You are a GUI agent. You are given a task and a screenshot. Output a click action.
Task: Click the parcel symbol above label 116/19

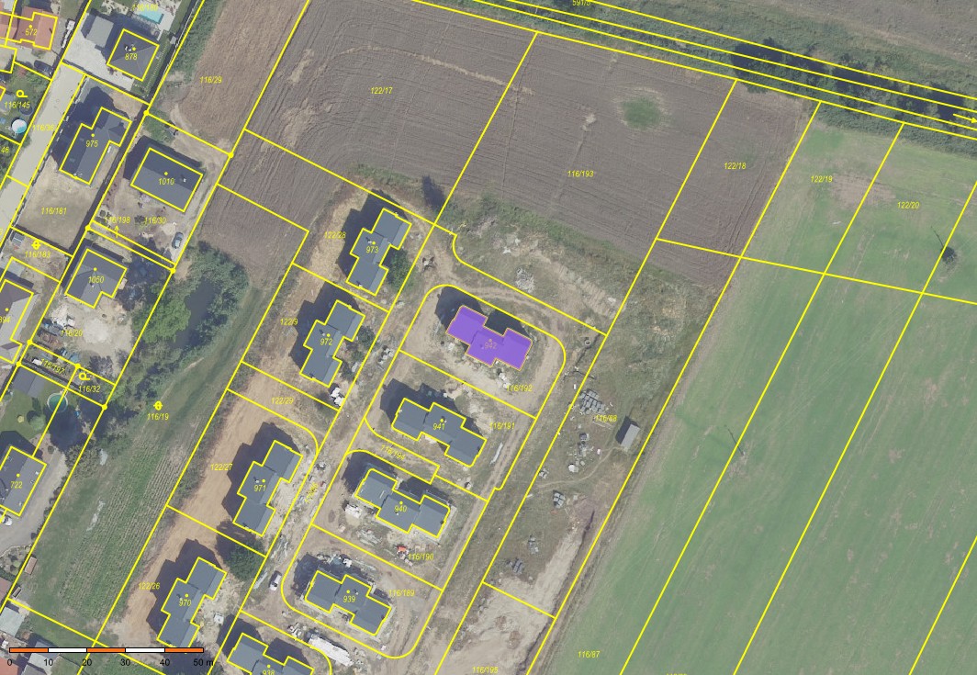(158, 404)
